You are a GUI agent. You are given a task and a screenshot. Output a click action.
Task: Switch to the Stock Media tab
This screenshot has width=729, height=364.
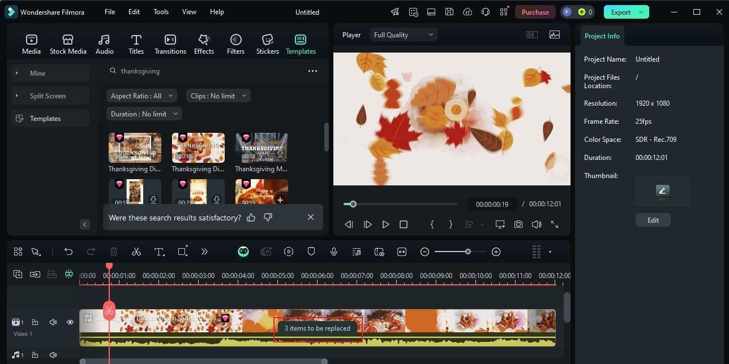pyautogui.click(x=68, y=44)
